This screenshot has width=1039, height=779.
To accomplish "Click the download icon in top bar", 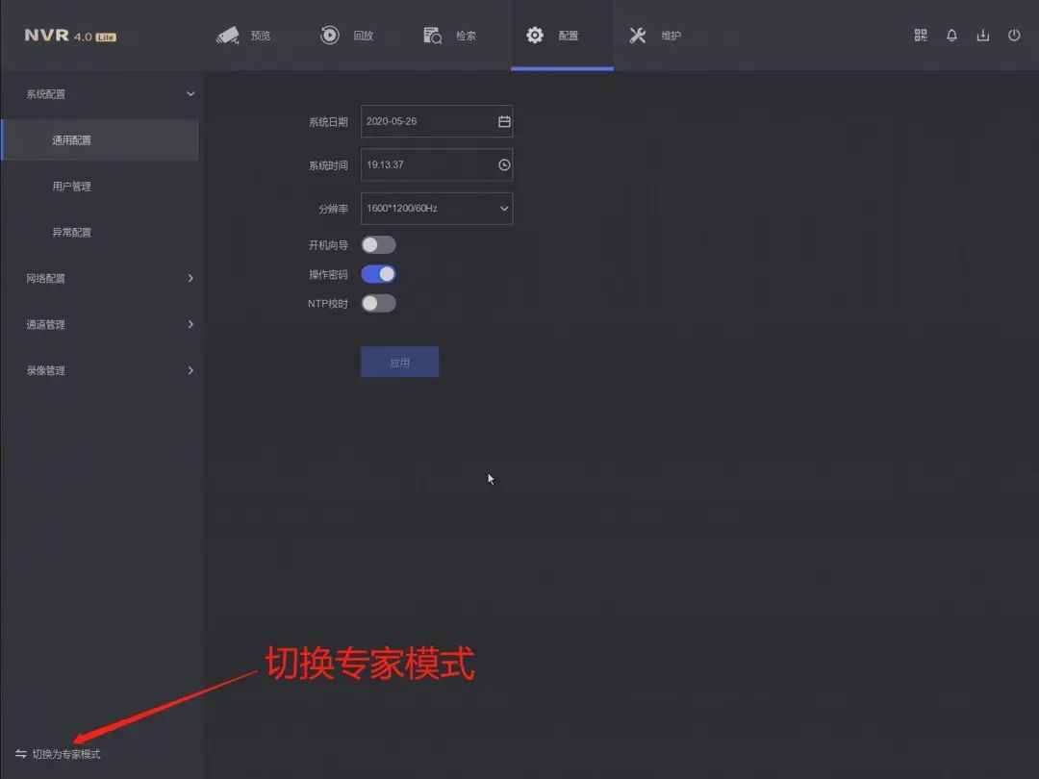I will (x=982, y=36).
